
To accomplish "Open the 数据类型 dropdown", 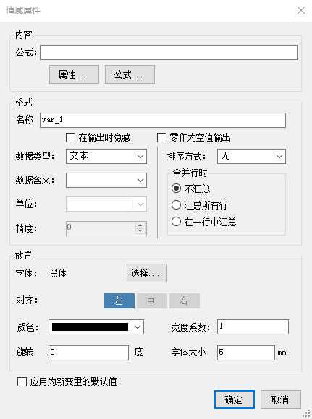I will 106,156.
